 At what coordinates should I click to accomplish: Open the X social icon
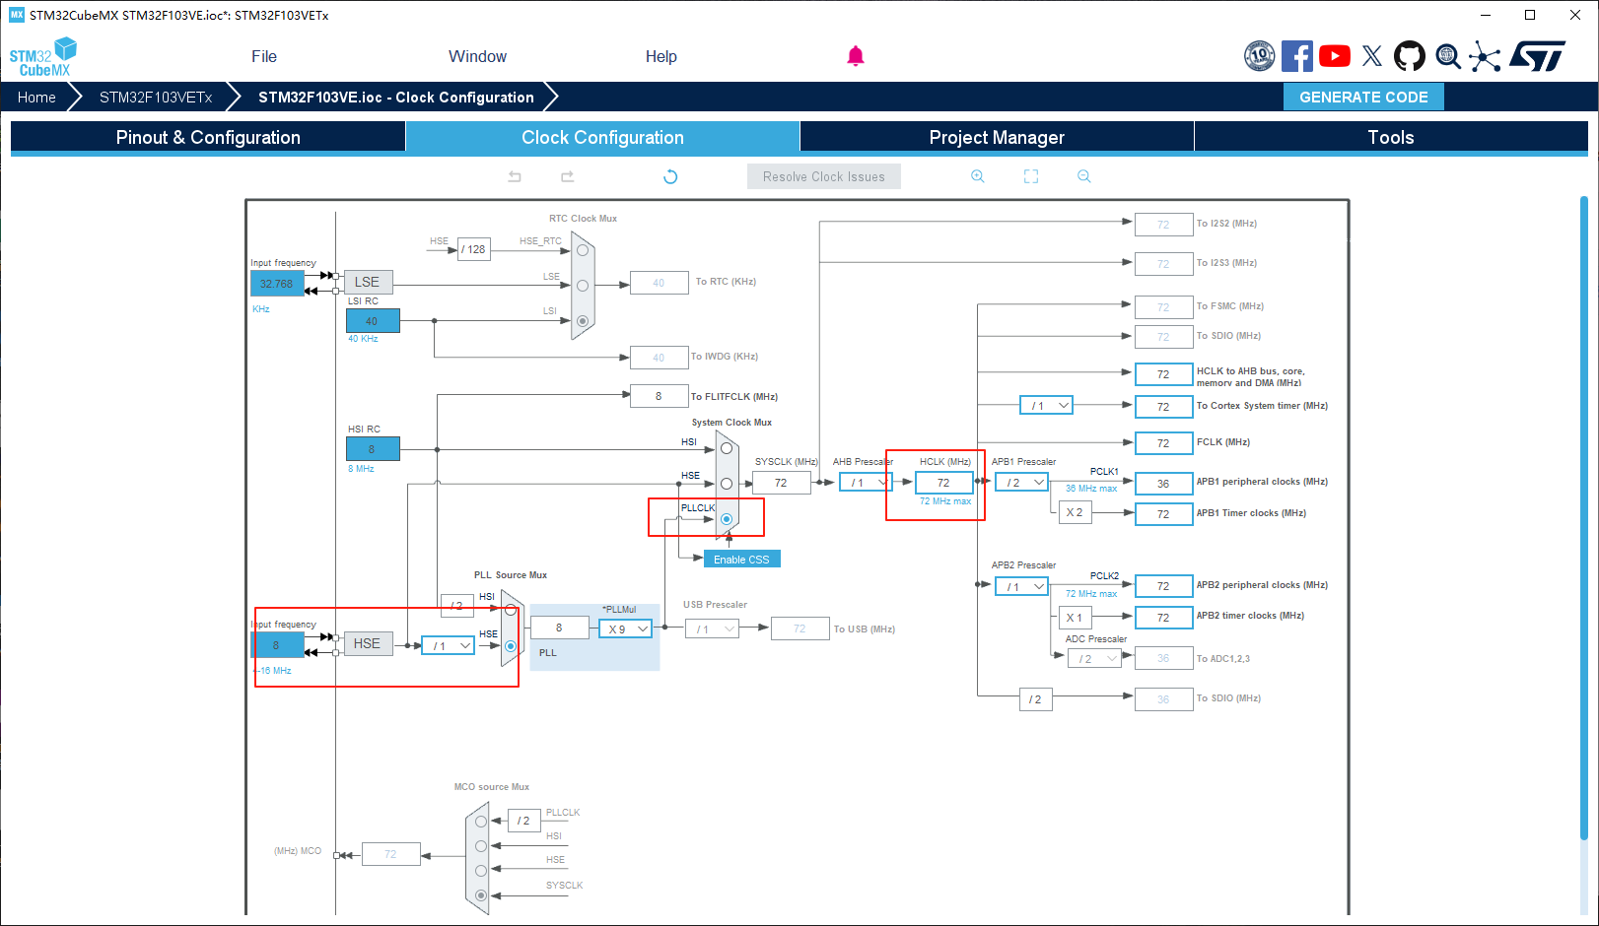(x=1372, y=56)
